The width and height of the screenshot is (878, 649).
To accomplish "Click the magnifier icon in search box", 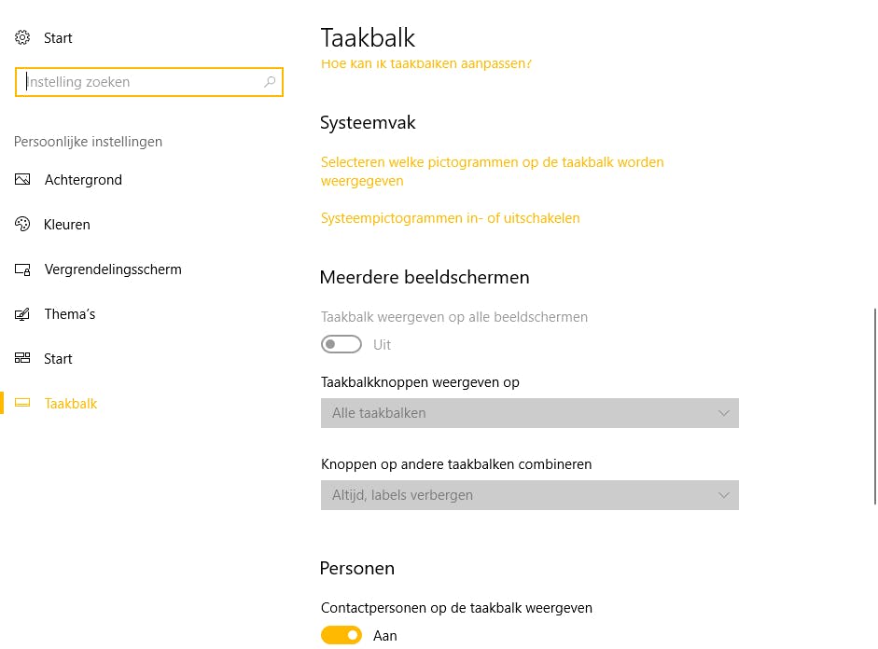I will click(x=270, y=82).
